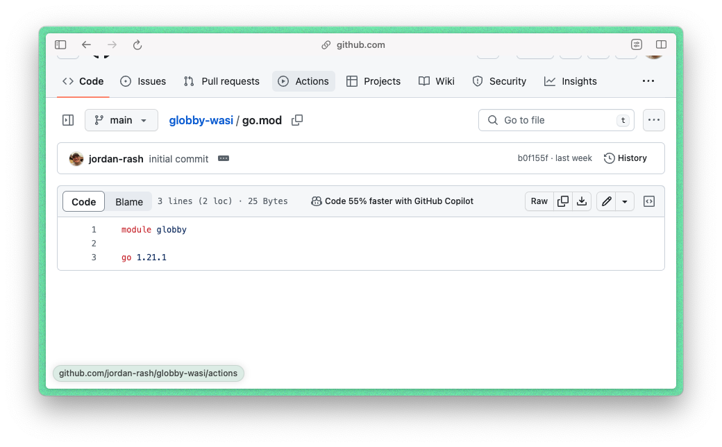The width and height of the screenshot is (722, 447).
Task: Open the globby-wasi breadcrumb link
Action: pyautogui.click(x=201, y=120)
